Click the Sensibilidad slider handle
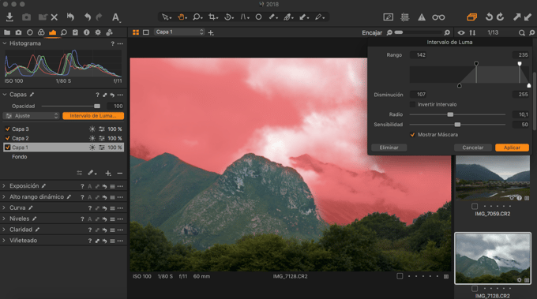 pyautogui.click(x=457, y=125)
